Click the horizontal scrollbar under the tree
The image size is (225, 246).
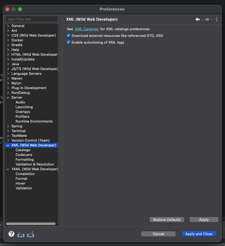tap(31, 224)
